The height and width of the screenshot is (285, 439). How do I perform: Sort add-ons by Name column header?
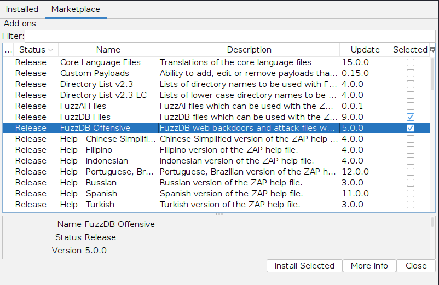click(108, 50)
